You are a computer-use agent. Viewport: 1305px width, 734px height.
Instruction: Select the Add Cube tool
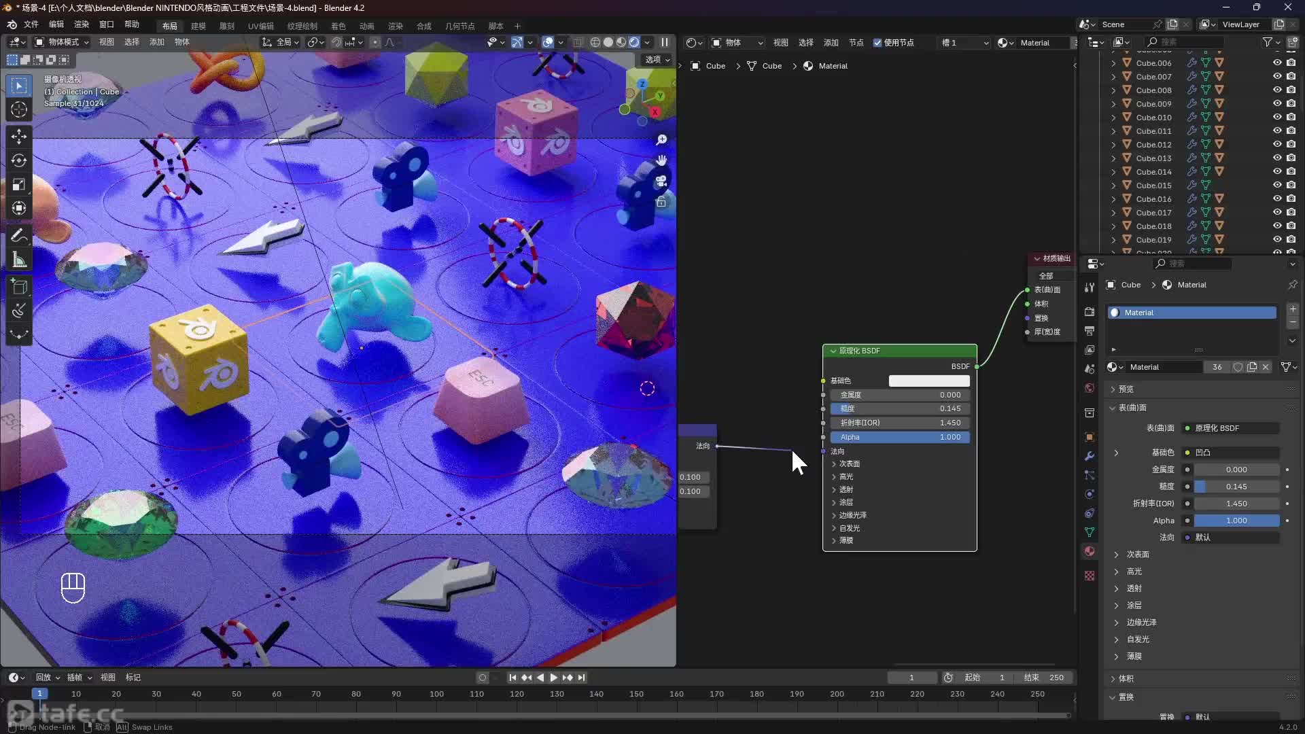click(x=19, y=287)
